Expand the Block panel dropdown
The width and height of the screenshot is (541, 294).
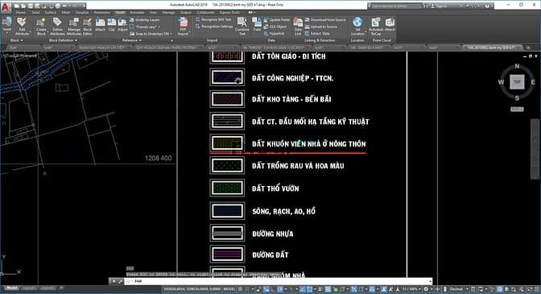pyautogui.click(x=16, y=40)
